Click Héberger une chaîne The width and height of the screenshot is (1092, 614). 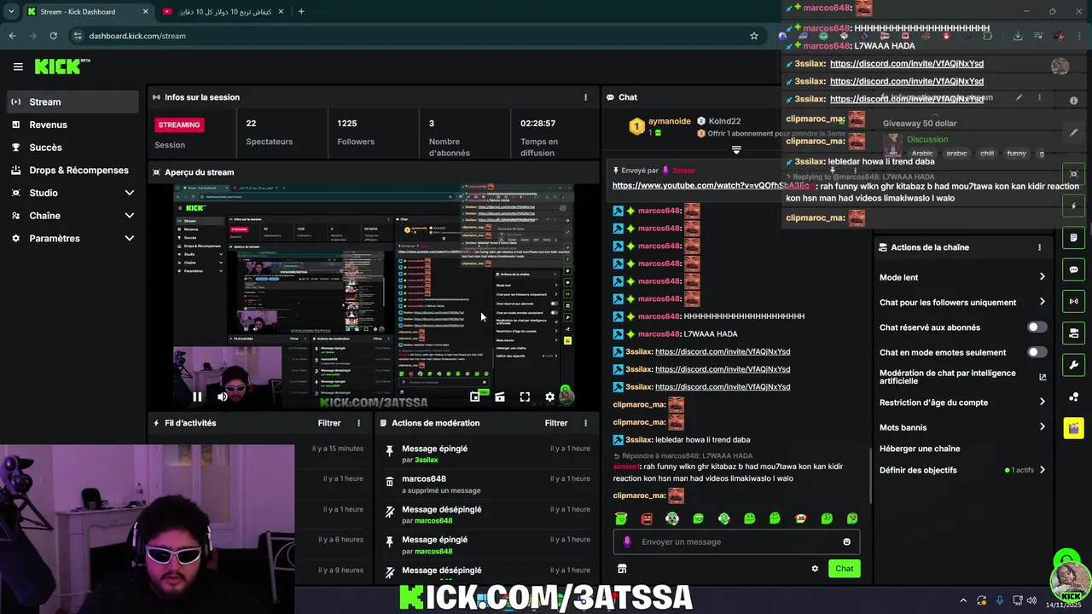click(920, 449)
